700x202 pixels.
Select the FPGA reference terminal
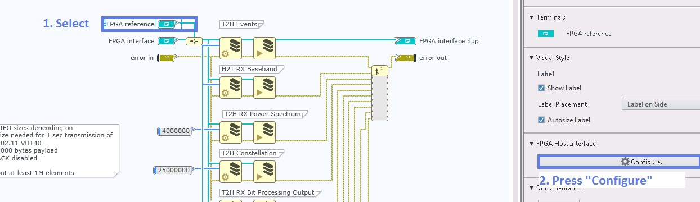(167, 24)
